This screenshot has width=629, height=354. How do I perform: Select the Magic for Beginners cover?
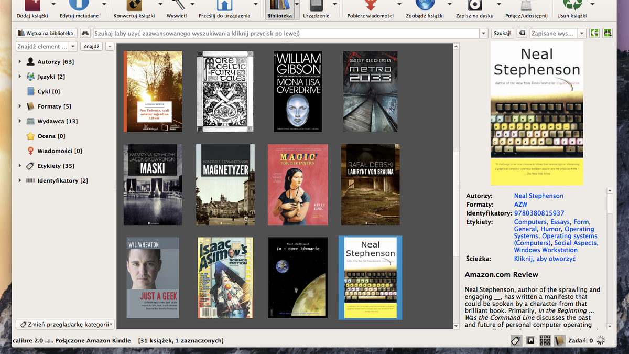298,185
